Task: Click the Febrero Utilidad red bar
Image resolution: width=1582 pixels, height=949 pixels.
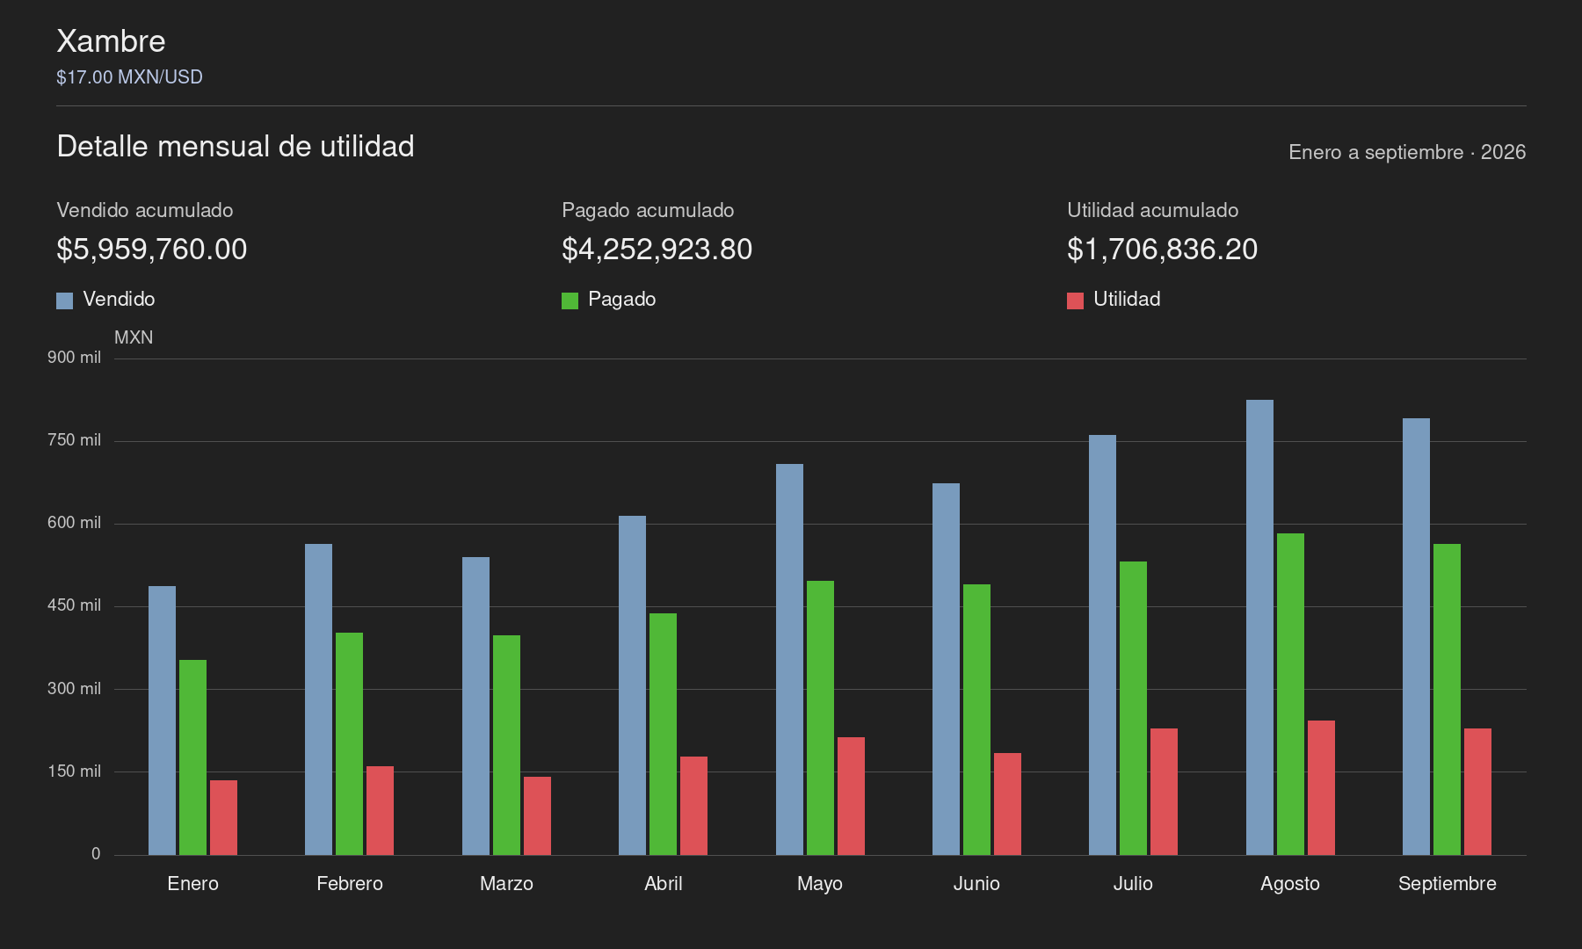Action: click(380, 810)
